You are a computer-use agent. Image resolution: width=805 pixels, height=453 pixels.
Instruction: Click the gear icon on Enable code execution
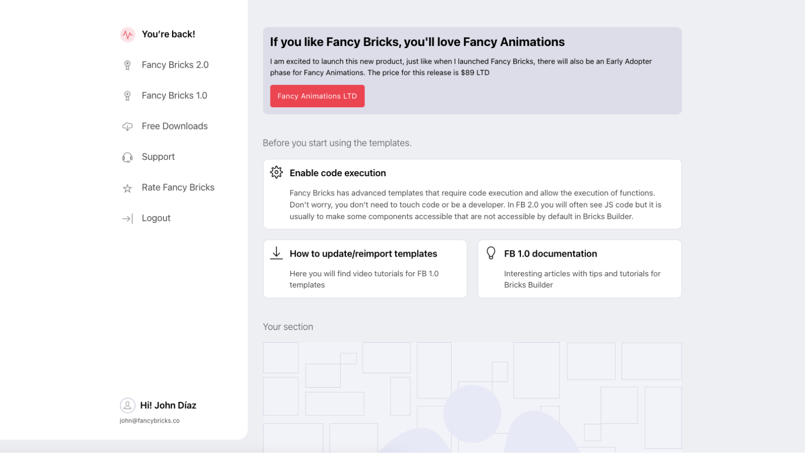click(276, 172)
